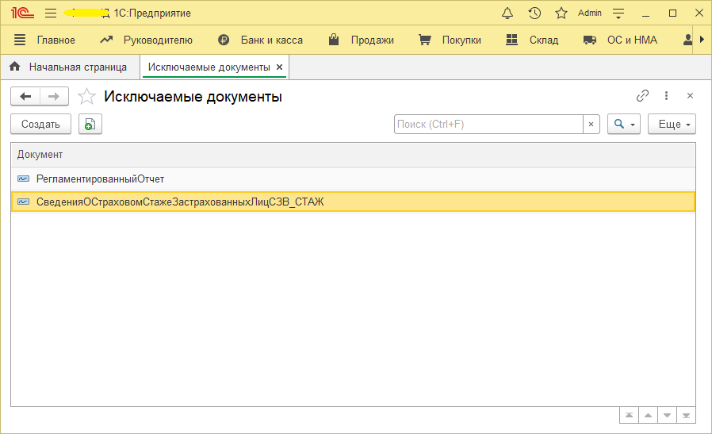Click the Создать button
Screen dimensions: 712x434
41,124
